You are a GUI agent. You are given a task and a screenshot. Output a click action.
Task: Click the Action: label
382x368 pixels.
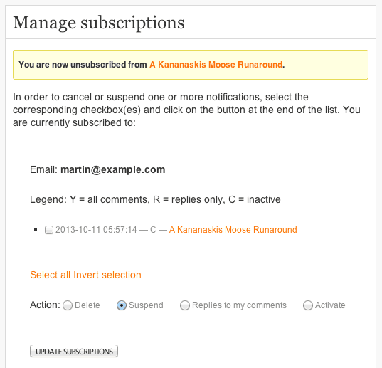pos(45,305)
